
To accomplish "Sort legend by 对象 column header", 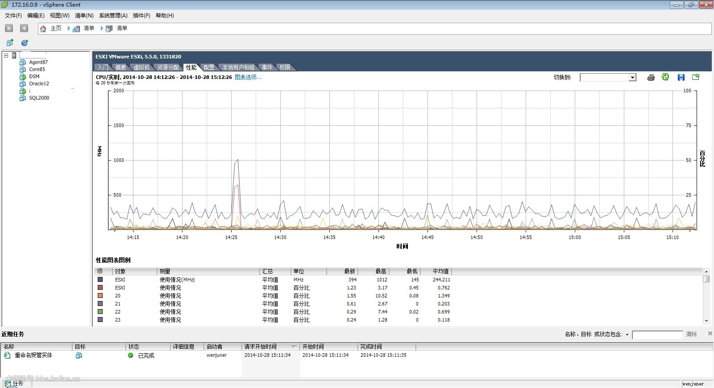I will coord(134,271).
